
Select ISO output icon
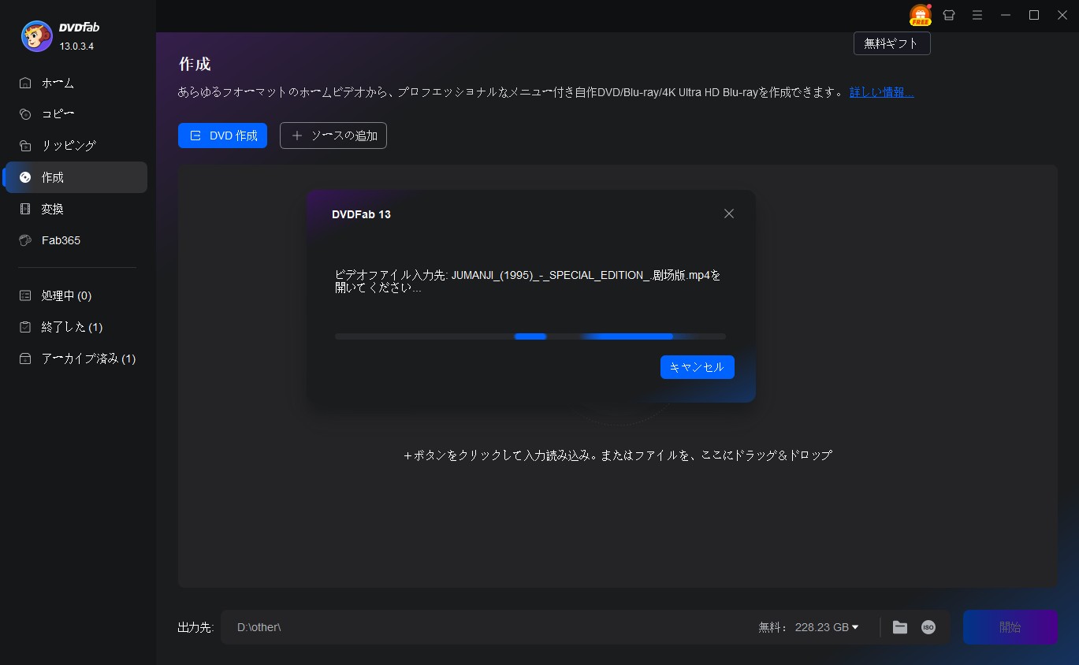(928, 627)
